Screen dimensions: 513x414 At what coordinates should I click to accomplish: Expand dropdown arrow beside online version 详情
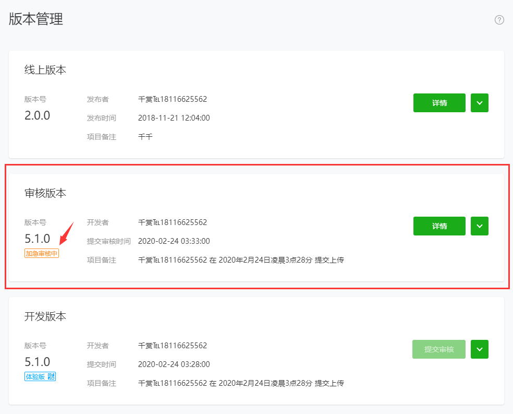pos(479,103)
